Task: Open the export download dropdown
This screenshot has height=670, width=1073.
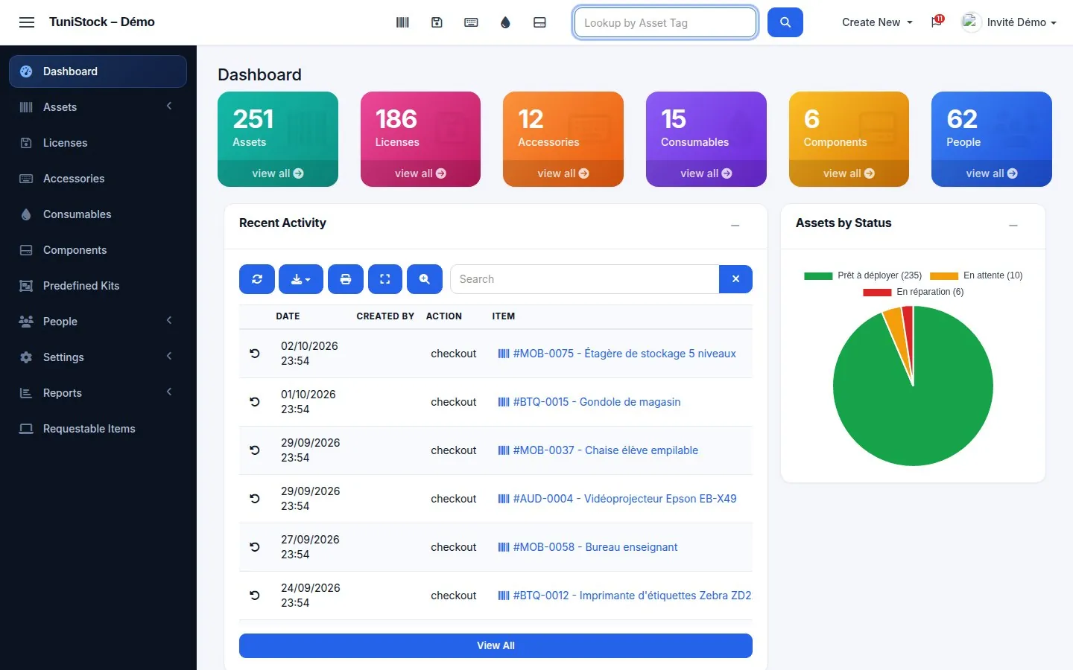Action: click(301, 279)
